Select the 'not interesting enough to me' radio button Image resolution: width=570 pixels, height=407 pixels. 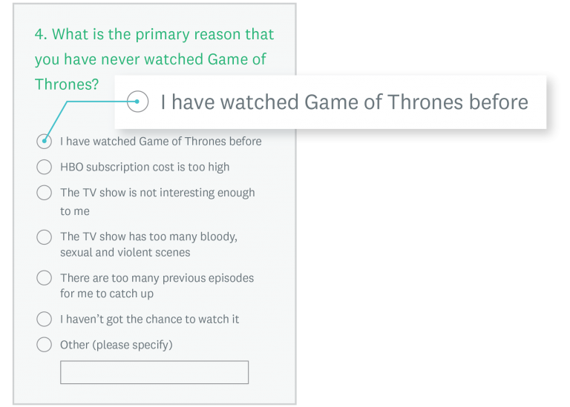coord(45,193)
